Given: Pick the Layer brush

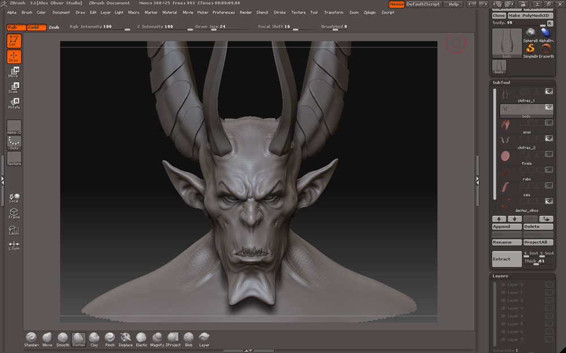Looking at the screenshot, I should tap(204, 339).
